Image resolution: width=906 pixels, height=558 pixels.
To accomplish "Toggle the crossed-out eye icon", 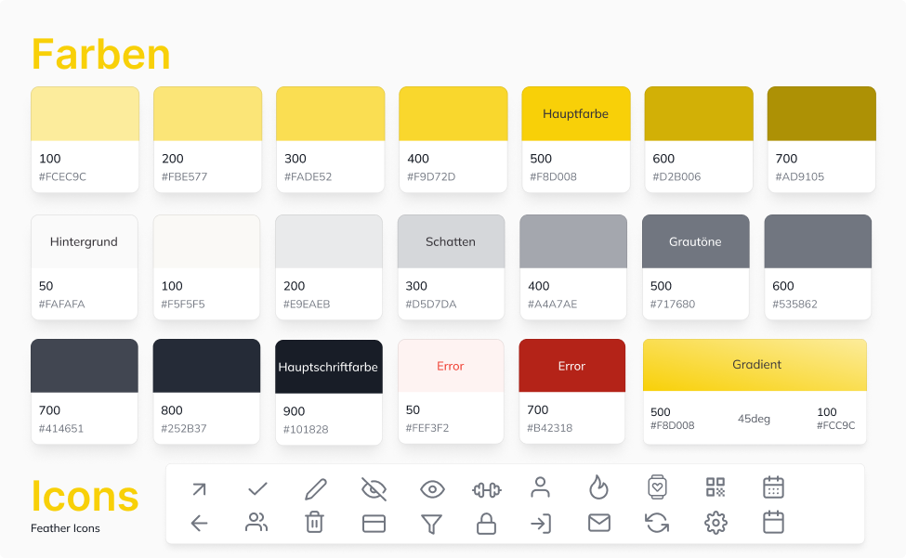I will click(374, 488).
